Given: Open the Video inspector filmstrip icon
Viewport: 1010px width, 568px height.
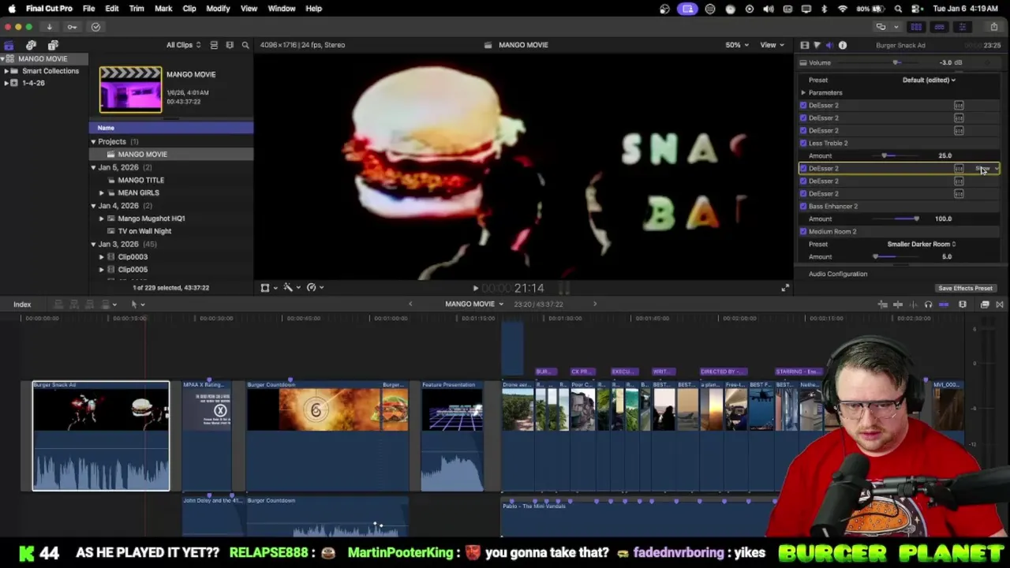Looking at the screenshot, I should click(x=804, y=45).
